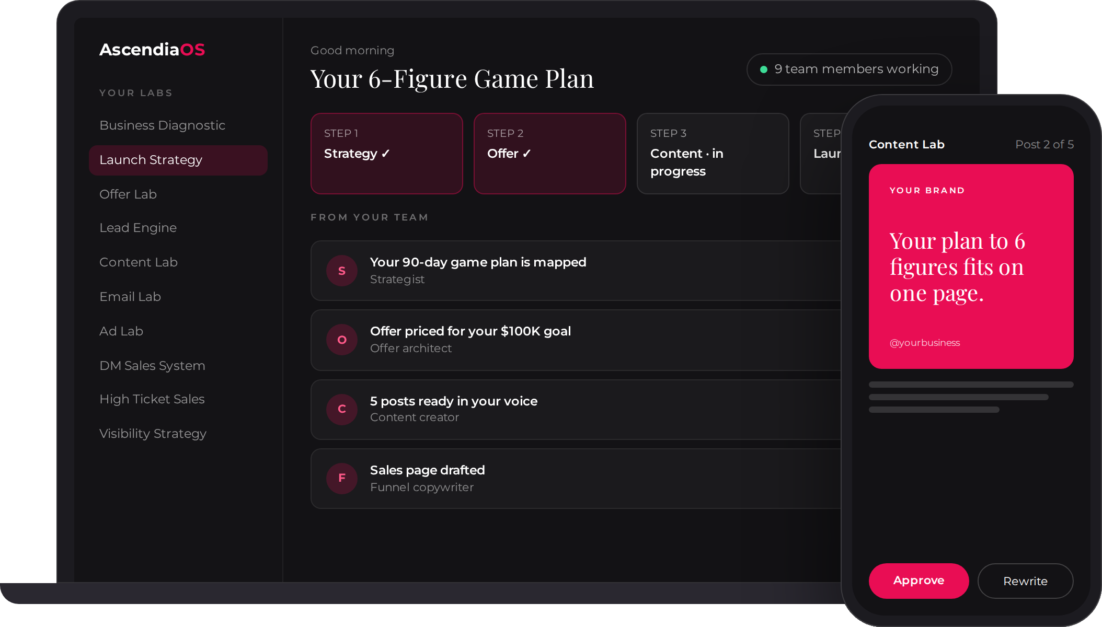Open Email Lab from sidebar
This screenshot has width=1102, height=627.
[x=130, y=297]
